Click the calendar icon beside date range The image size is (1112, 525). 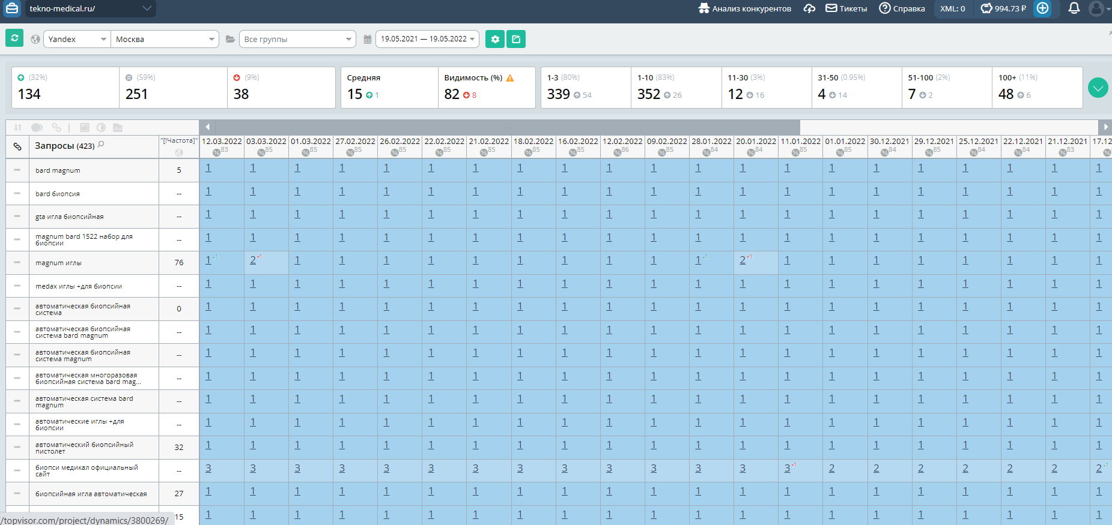pos(368,39)
